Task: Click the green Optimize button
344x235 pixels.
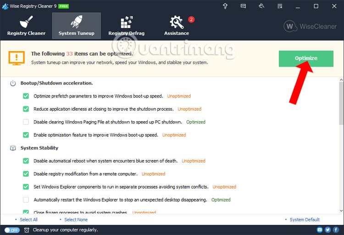Action: 306,59
